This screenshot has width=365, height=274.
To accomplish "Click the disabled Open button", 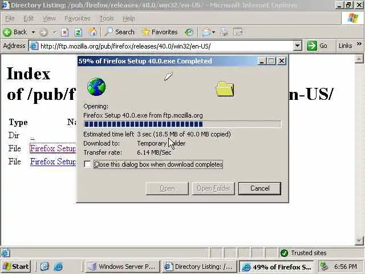I will click(167, 188).
